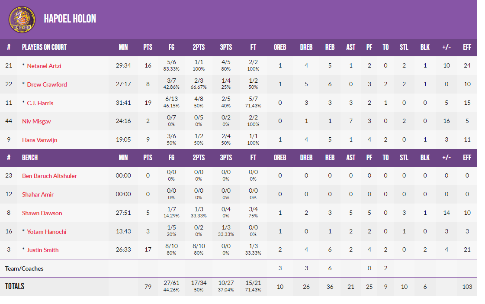Click the BLK header in bench table
Viewport: 485px width, 304px height.
pos(425,158)
